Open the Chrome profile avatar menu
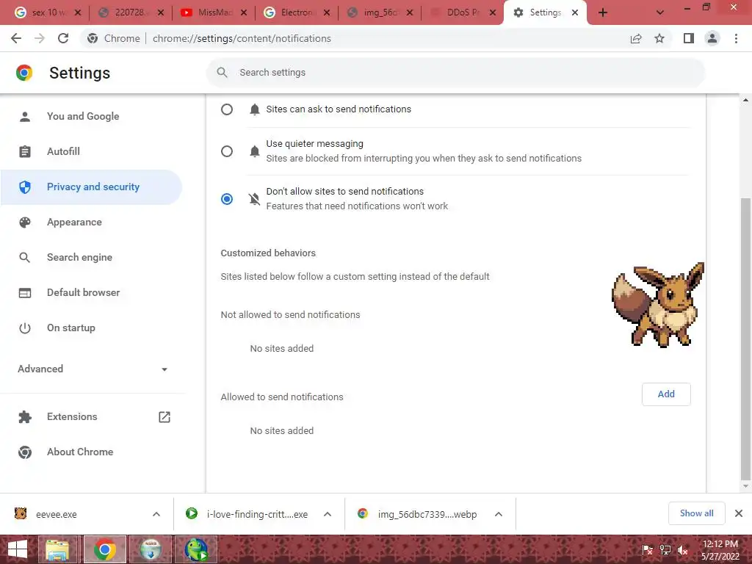752x564 pixels. click(712, 38)
